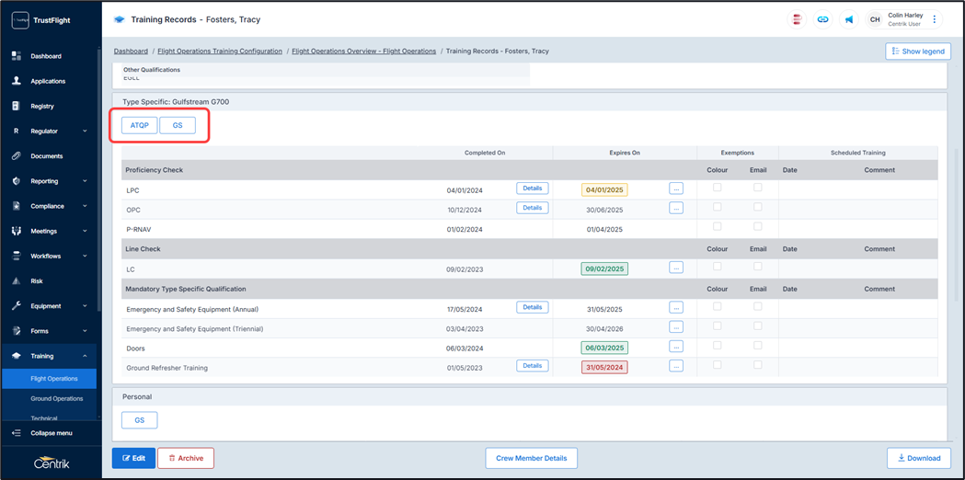Click the red 31/05/2024 expiry badge
The width and height of the screenshot is (965, 480).
coord(604,367)
